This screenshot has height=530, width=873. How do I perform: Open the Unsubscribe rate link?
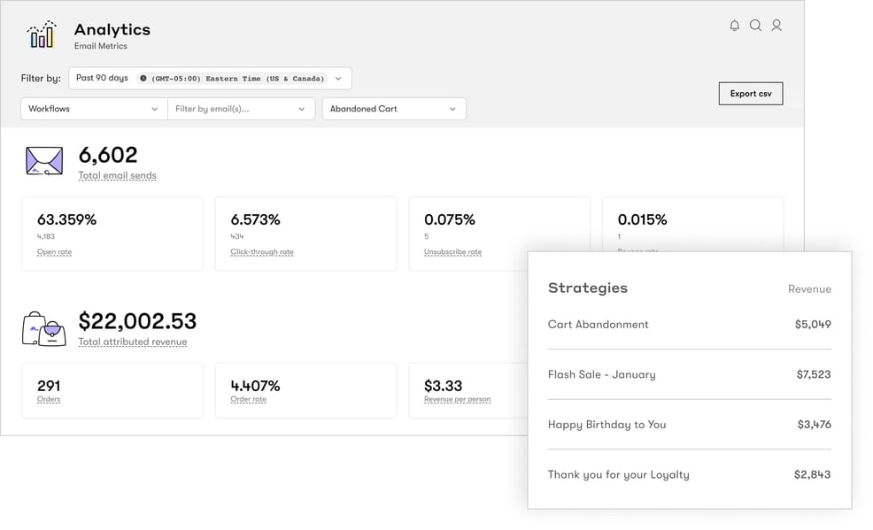click(x=453, y=251)
